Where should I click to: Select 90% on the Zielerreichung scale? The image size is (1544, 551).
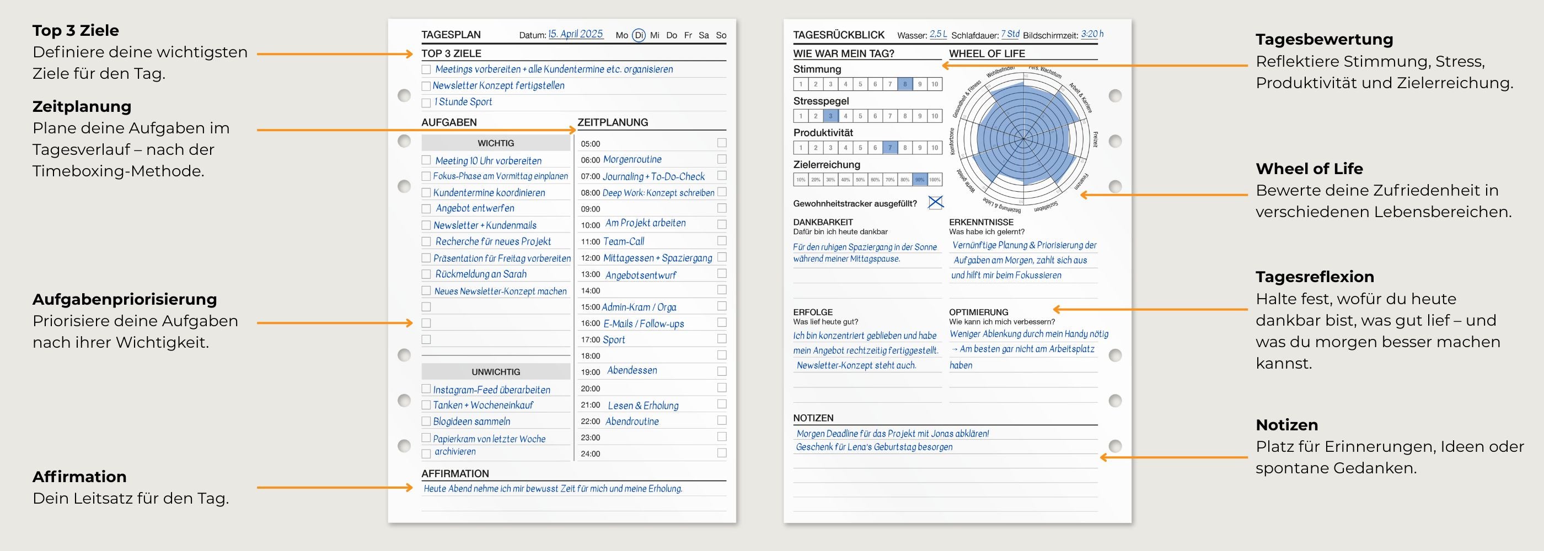click(919, 180)
